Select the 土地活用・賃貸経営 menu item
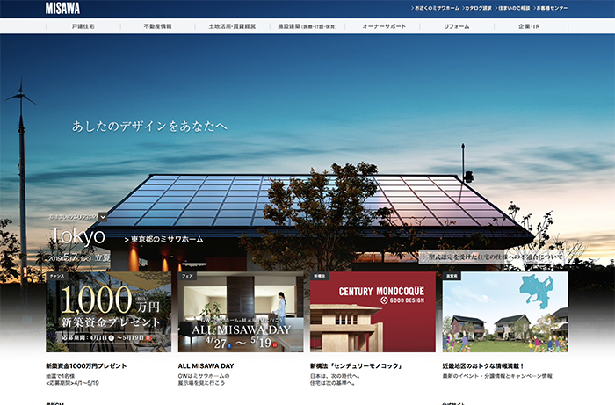Viewport: 615px width, 405px height. (232, 26)
